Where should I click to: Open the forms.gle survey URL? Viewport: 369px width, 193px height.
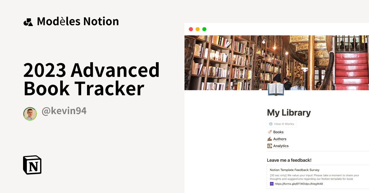coord(298,184)
